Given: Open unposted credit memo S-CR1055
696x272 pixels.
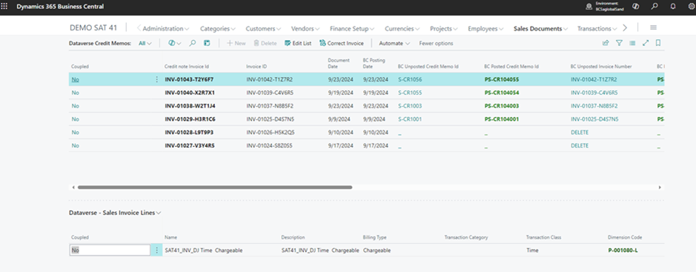Looking at the screenshot, I should tap(410, 93).
